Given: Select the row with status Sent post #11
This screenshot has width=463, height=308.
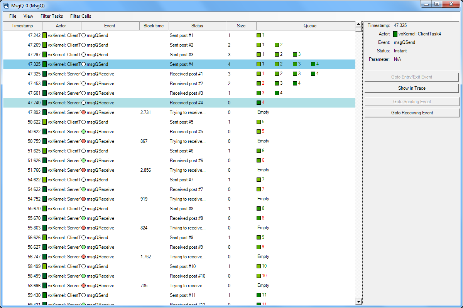Looking at the screenshot, I should point(179,295).
